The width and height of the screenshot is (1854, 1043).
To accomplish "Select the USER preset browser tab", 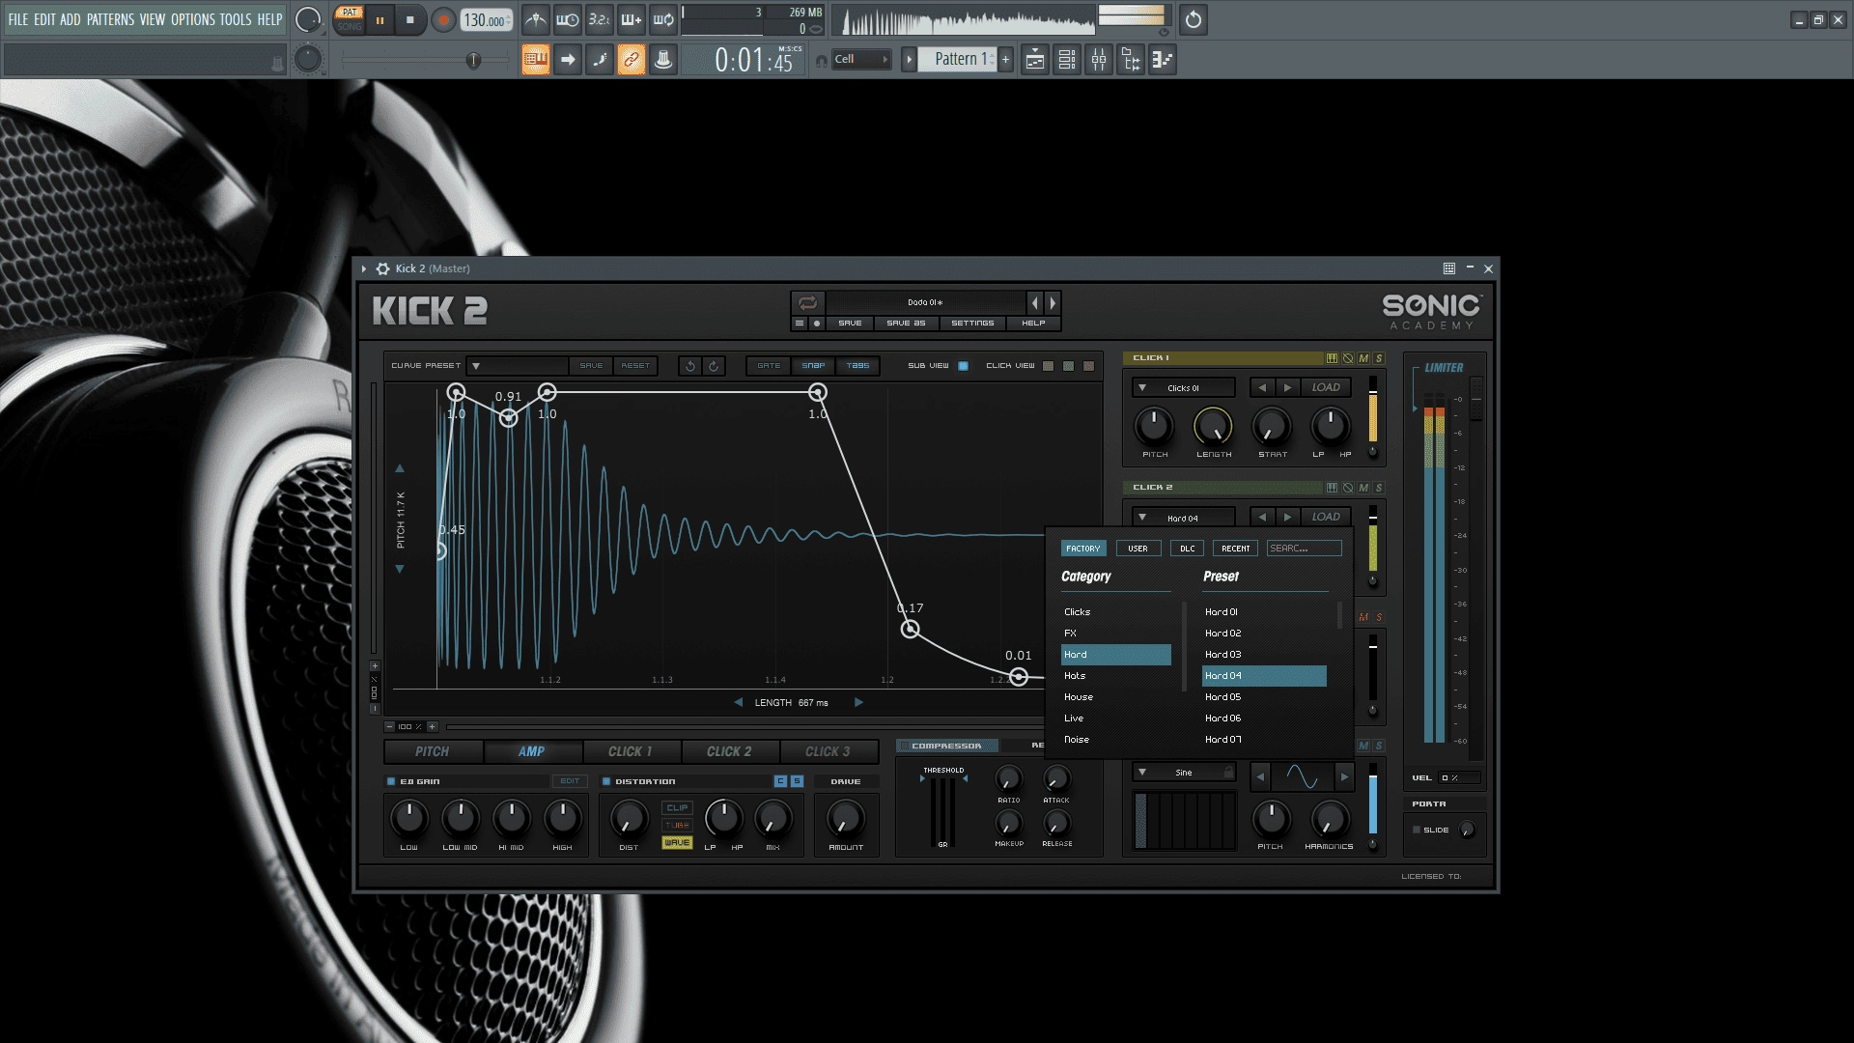I will pos(1138,549).
